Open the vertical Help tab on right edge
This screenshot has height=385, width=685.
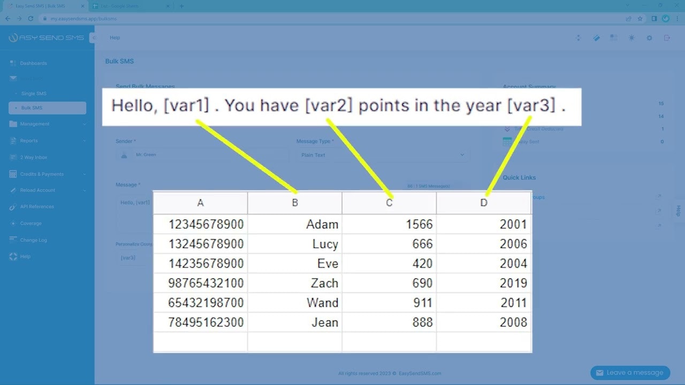(679, 211)
